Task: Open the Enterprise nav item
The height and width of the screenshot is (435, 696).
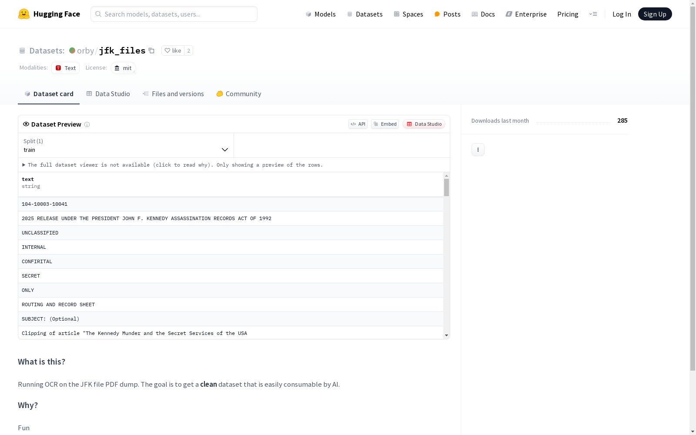Action: click(526, 14)
